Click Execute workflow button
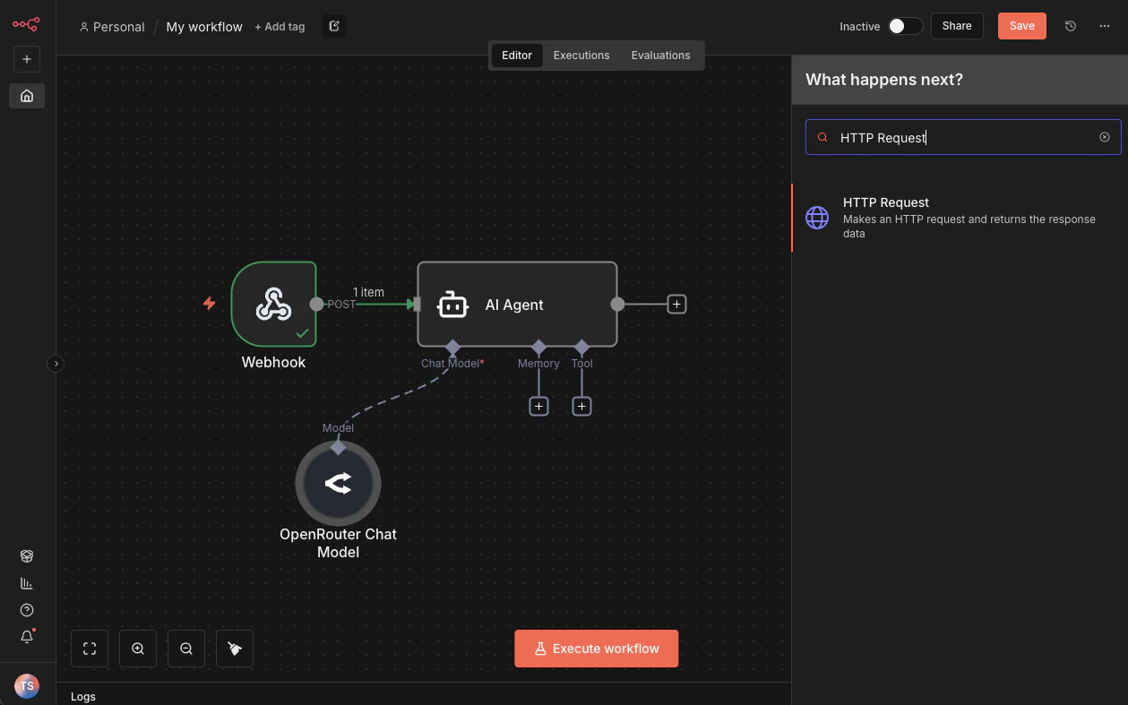This screenshot has width=1128, height=705. 597,649
